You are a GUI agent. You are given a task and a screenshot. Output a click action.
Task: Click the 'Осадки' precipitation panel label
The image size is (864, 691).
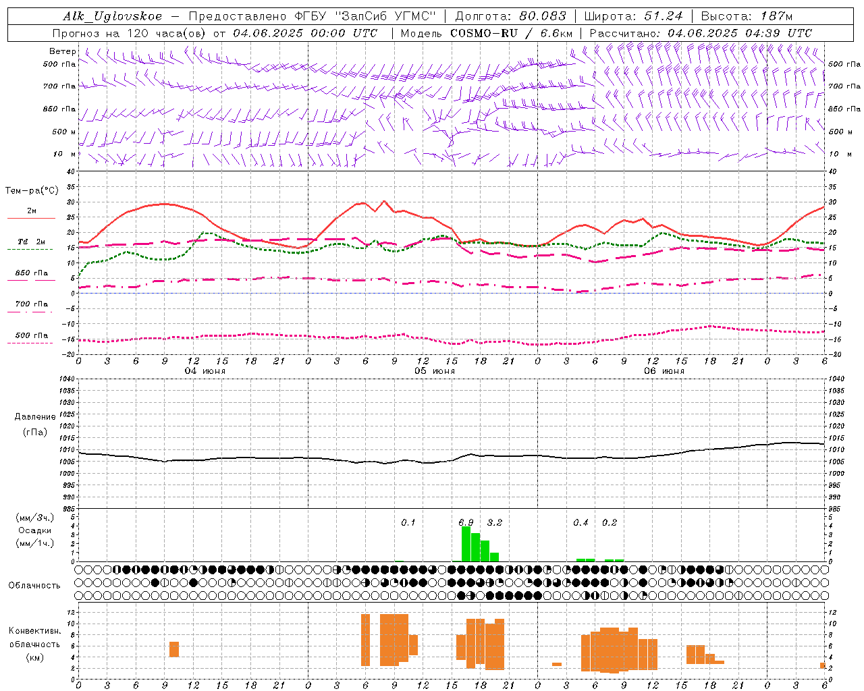pyautogui.click(x=35, y=530)
